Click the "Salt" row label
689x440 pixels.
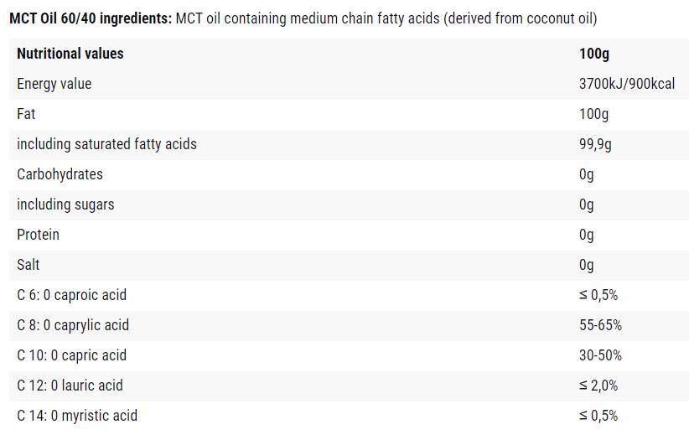point(28,265)
